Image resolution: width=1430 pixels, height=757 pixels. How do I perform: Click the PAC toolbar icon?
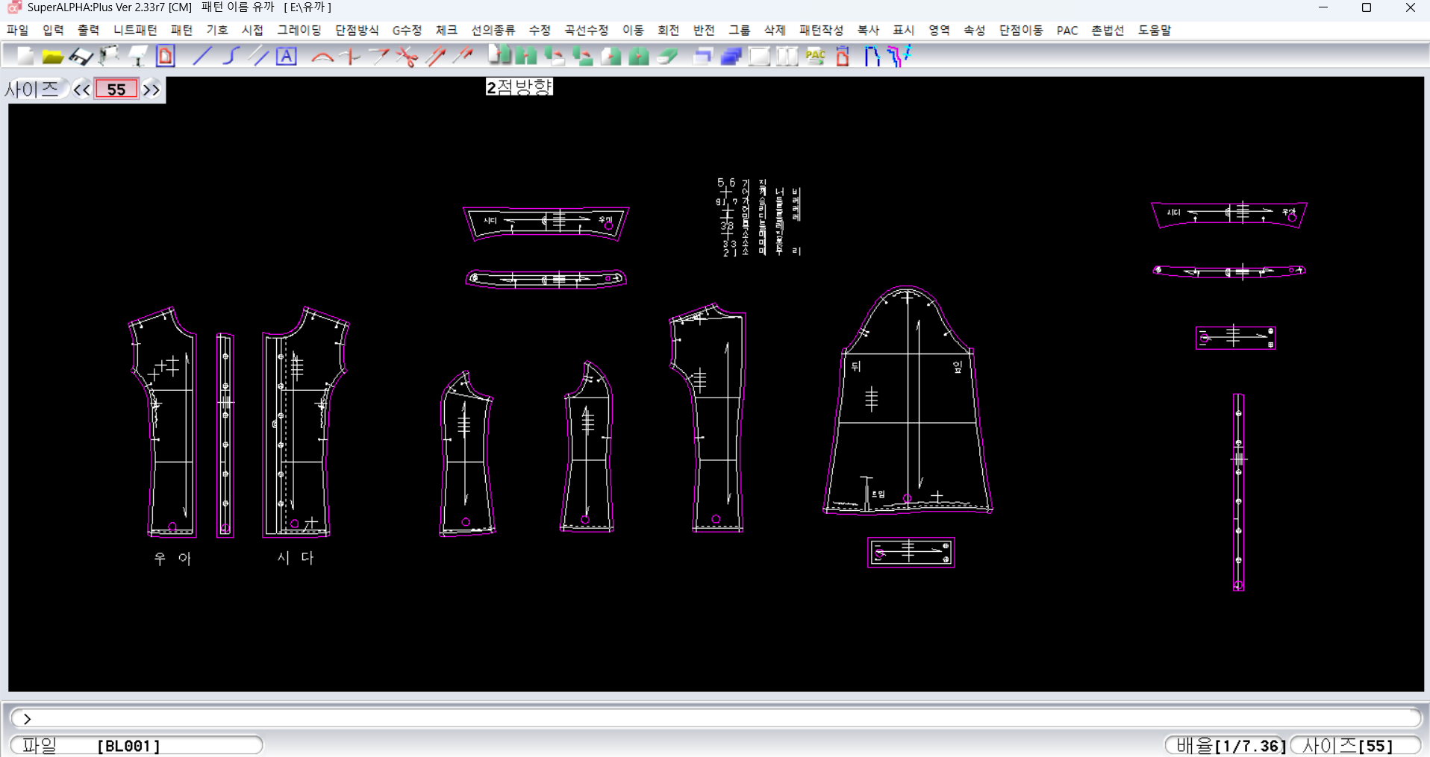pyautogui.click(x=815, y=56)
